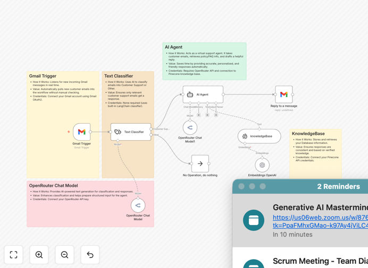Zoom out of the canvas
368x268 pixels.
(x=64, y=255)
